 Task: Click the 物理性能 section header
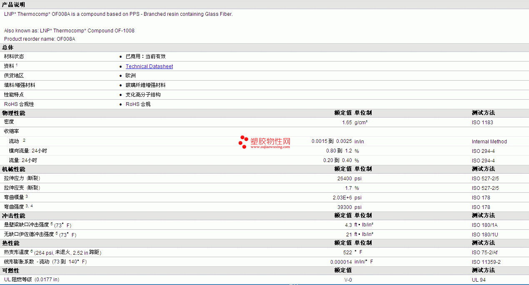[13, 113]
